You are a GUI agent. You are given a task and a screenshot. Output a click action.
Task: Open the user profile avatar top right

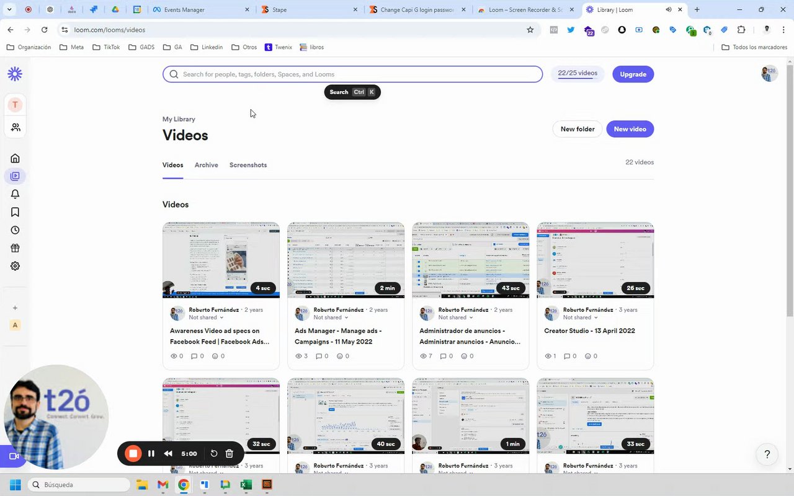coord(769,74)
